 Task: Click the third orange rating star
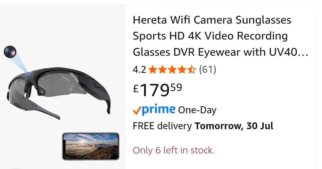[172, 69]
